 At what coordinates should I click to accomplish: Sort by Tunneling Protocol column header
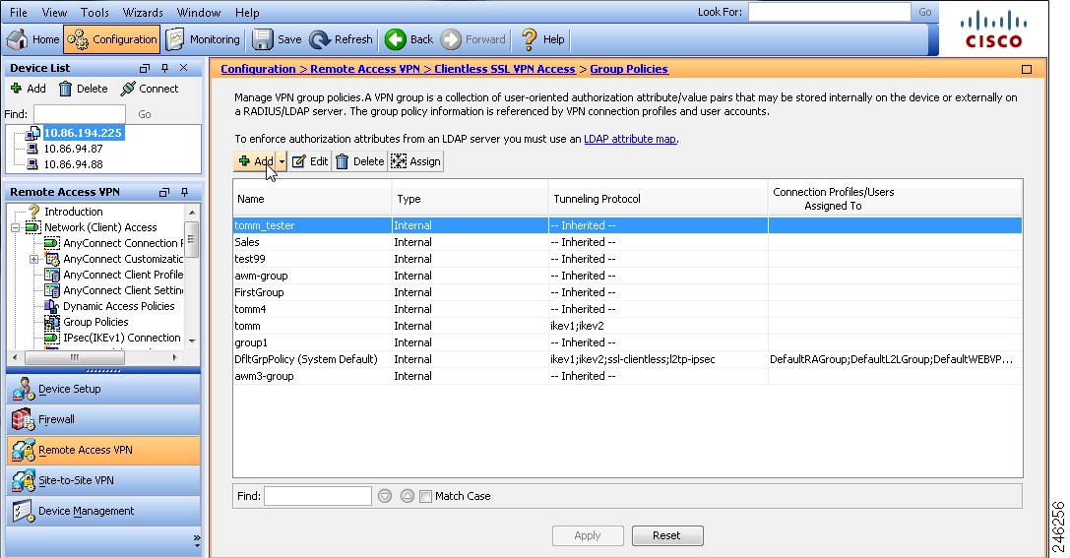[658, 199]
